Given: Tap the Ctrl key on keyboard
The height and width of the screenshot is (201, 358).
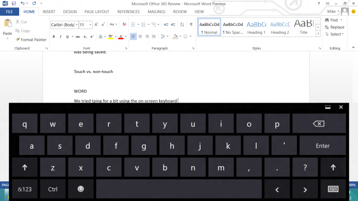Looking at the screenshot, I should [53, 189].
